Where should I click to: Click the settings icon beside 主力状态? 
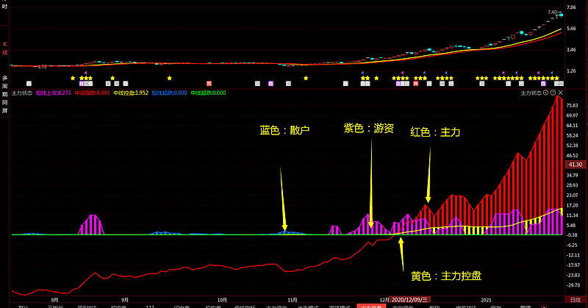546,93
